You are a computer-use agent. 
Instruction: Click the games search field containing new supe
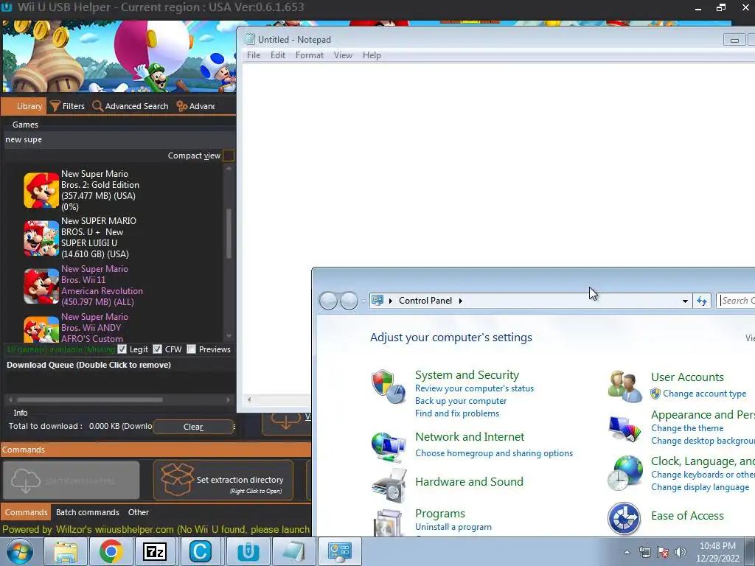click(119, 139)
